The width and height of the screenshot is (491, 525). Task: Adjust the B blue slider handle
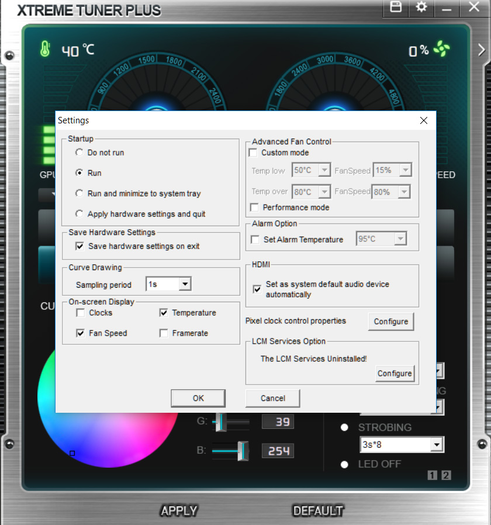pos(243,451)
